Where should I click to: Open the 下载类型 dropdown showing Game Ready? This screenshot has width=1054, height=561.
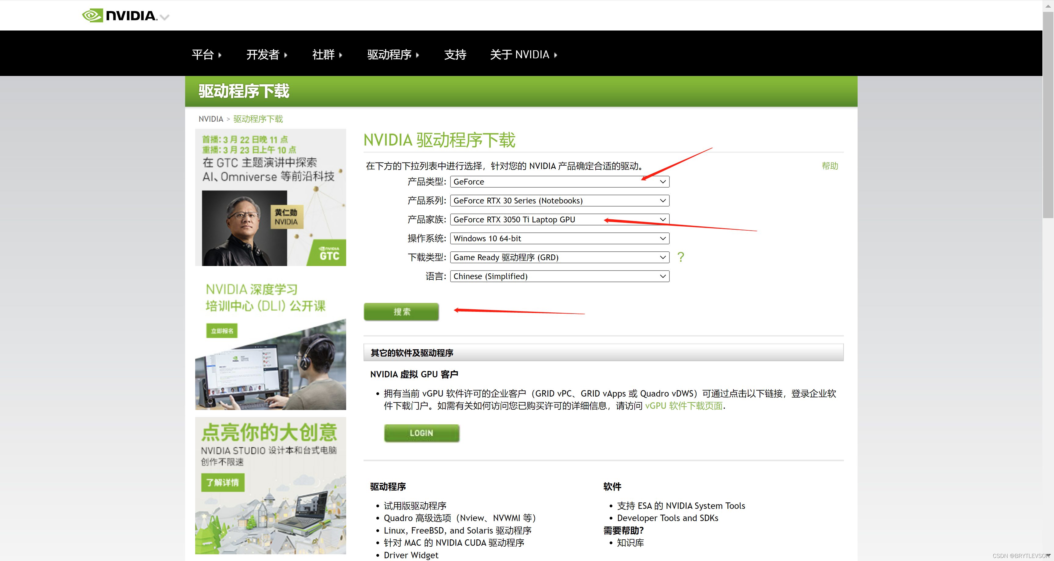pyautogui.click(x=559, y=257)
